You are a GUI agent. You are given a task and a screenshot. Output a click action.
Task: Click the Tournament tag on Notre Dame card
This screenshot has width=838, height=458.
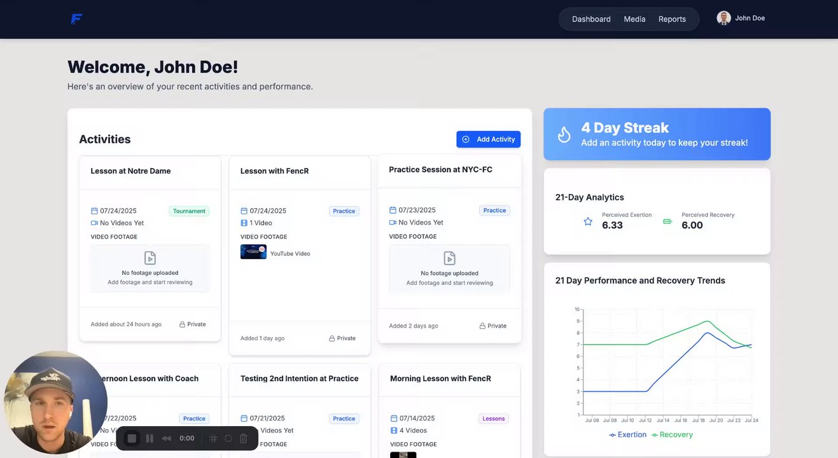(189, 211)
